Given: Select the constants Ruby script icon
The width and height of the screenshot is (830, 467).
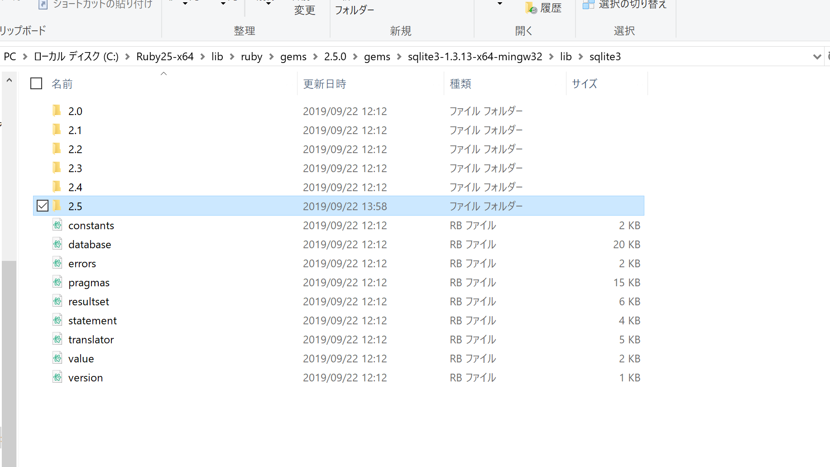Looking at the screenshot, I should click(58, 225).
